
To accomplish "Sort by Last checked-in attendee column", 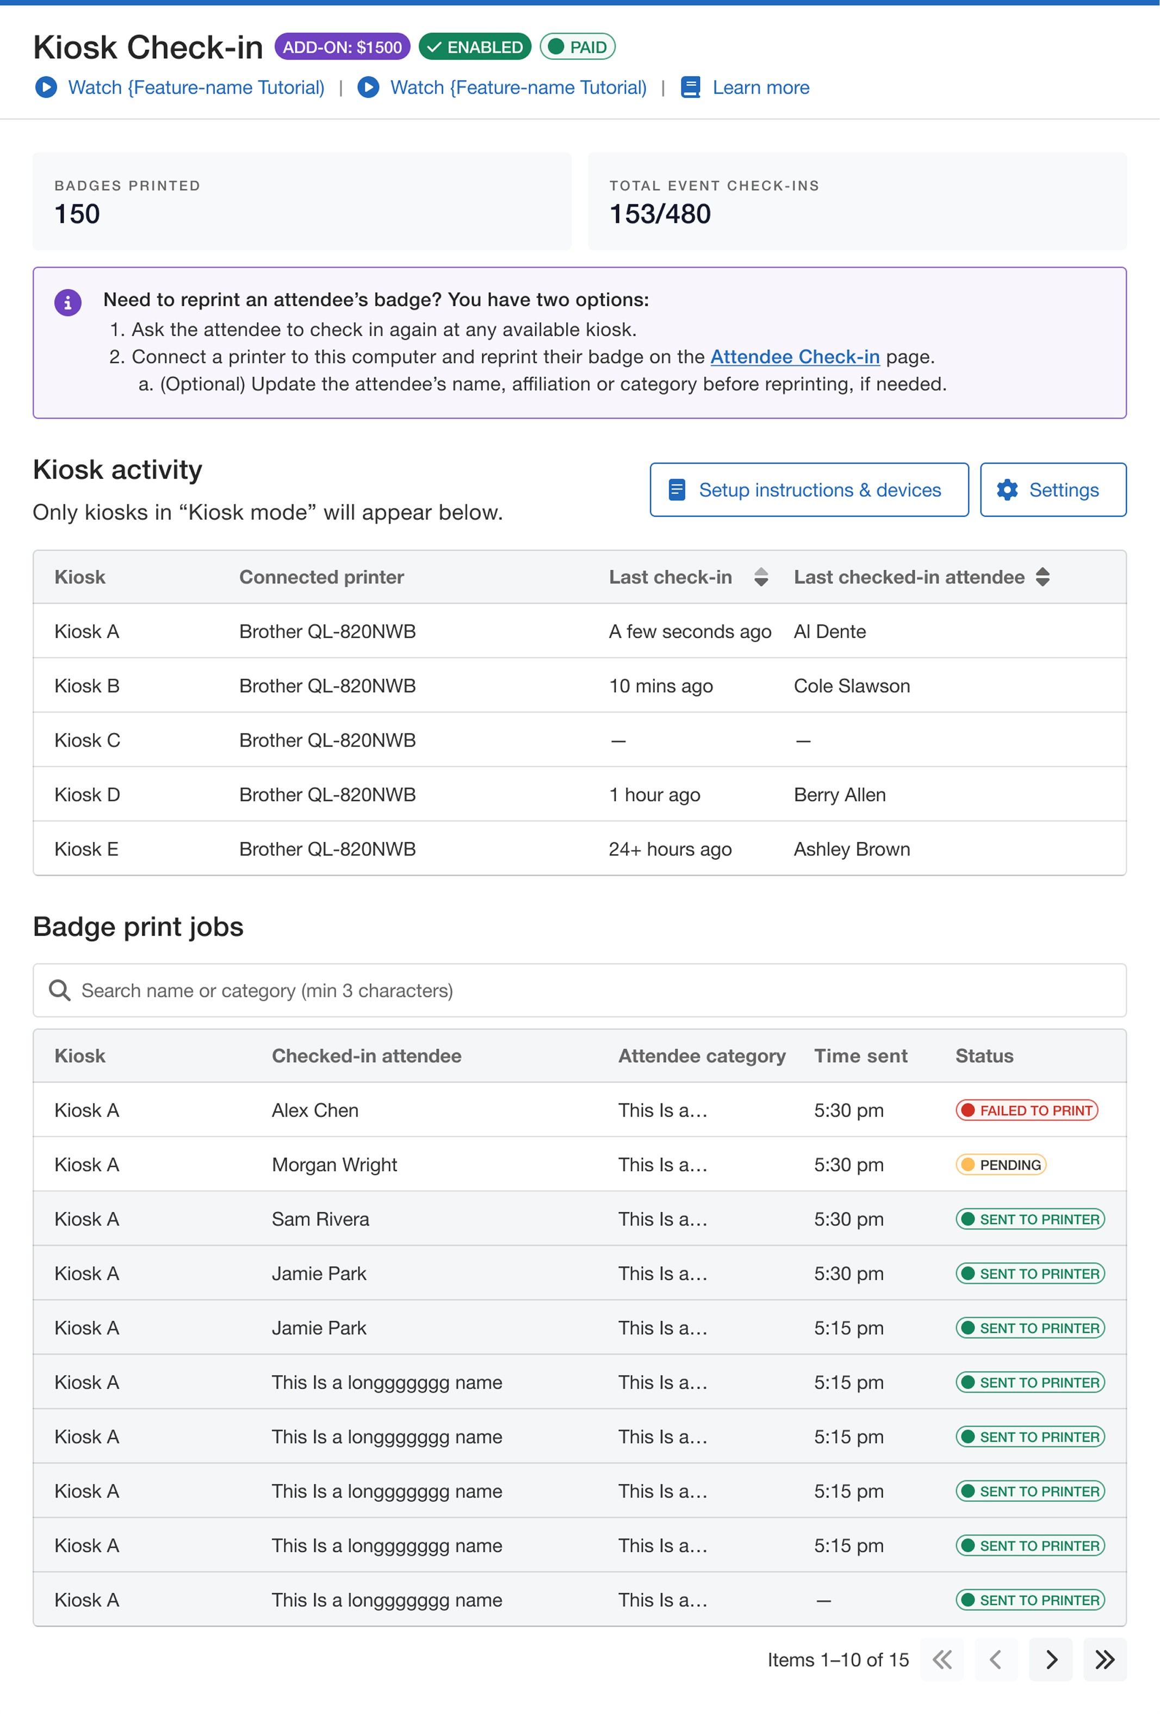I will [1041, 577].
